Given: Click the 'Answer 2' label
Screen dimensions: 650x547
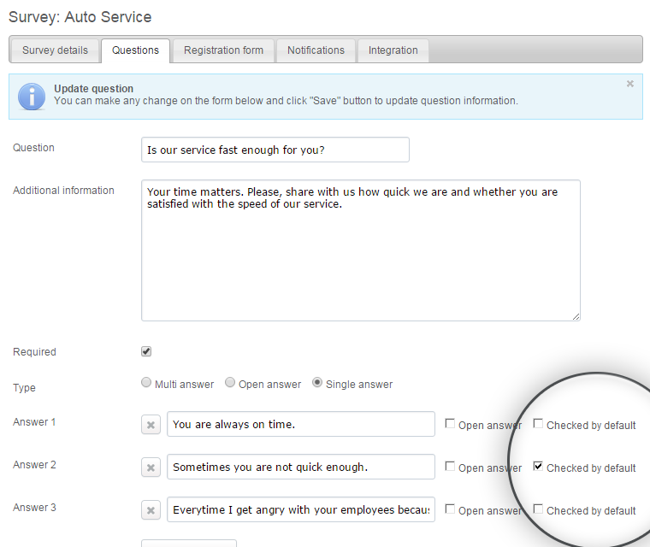Looking at the screenshot, I should coord(34,465).
